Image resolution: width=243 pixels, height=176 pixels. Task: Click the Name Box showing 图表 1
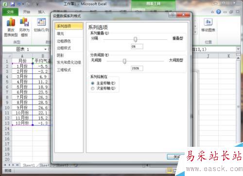pos(23,49)
